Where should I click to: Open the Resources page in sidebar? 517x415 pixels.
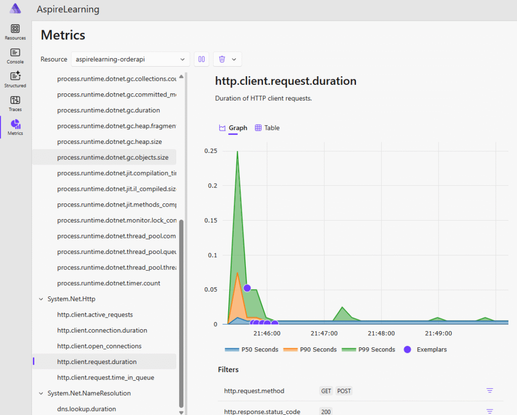pos(15,32)
